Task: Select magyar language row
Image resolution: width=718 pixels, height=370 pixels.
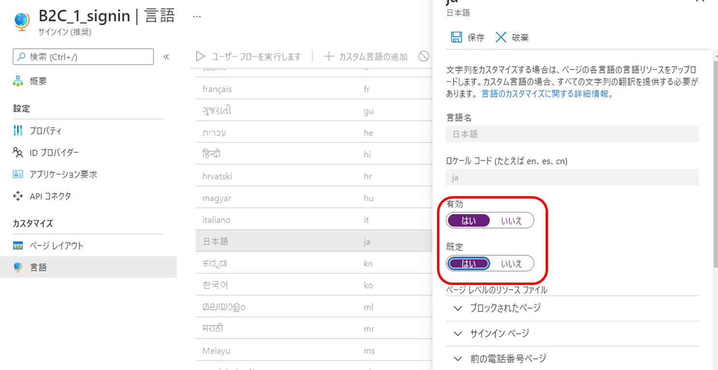Action: [314, 198]
